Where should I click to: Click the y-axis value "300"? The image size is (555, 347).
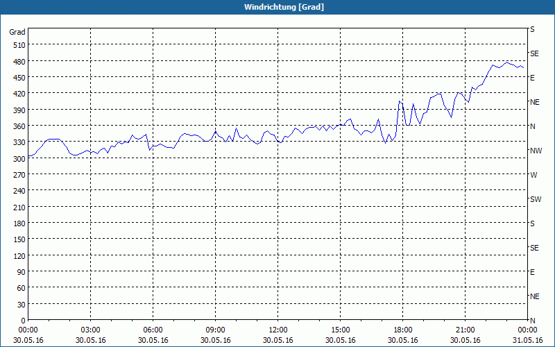(19, 159)
